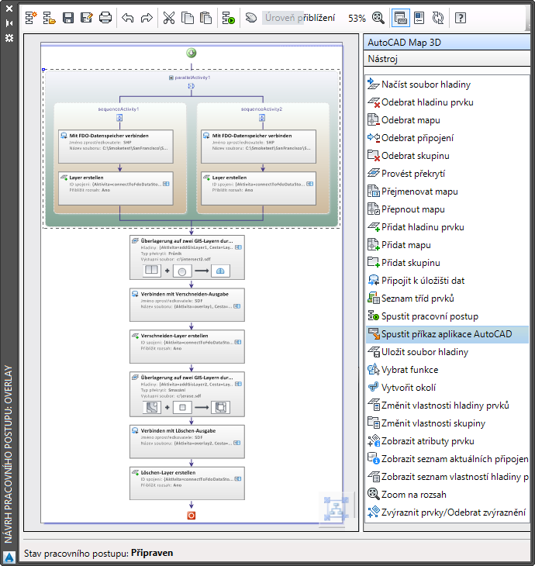Viewport: 535px width, 566px height.
Task: Cut the selected activity
Action: coord(169,18)
